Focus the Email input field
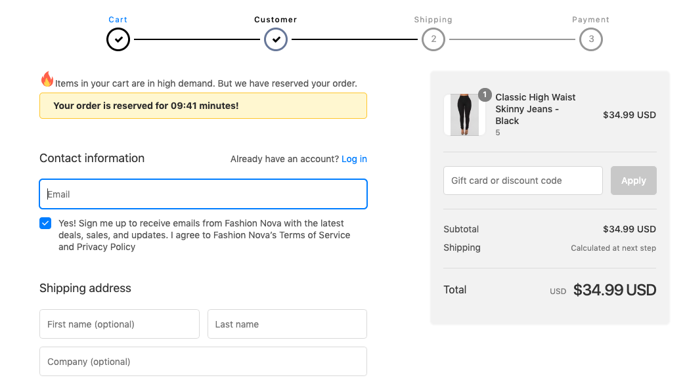685x384 pixels. (x=203, y=194)
